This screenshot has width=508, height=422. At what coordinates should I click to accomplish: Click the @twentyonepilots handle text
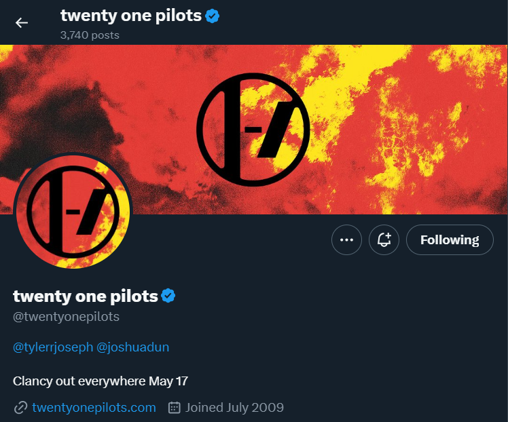(x=66, y=317)
